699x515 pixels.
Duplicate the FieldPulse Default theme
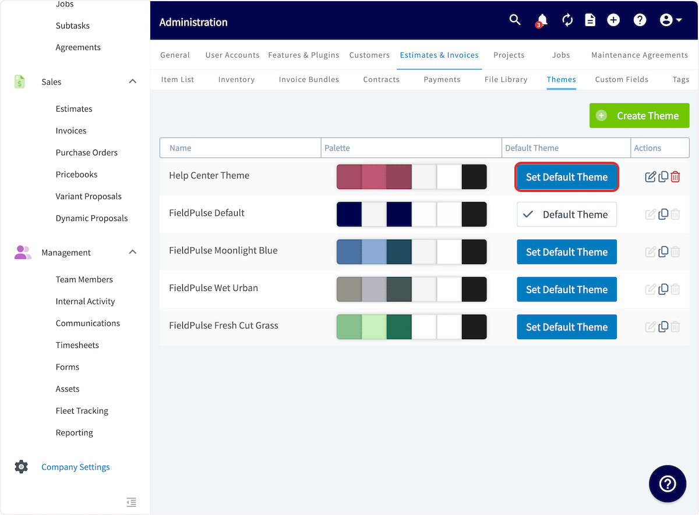[x=663, y=214]
